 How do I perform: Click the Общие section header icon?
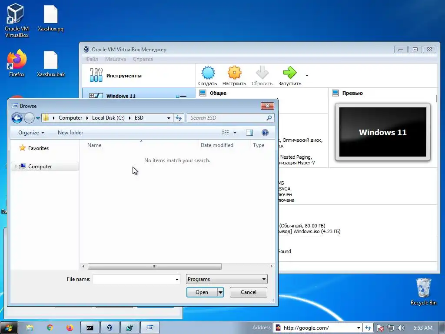[x=203, y=93]
